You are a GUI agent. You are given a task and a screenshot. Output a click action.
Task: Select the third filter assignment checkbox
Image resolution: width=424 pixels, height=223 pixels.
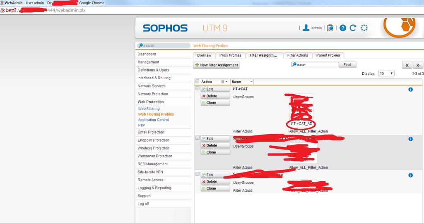[x=198, y=174]
